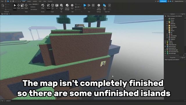Click the Stop playback icon

tap(93, 5)
